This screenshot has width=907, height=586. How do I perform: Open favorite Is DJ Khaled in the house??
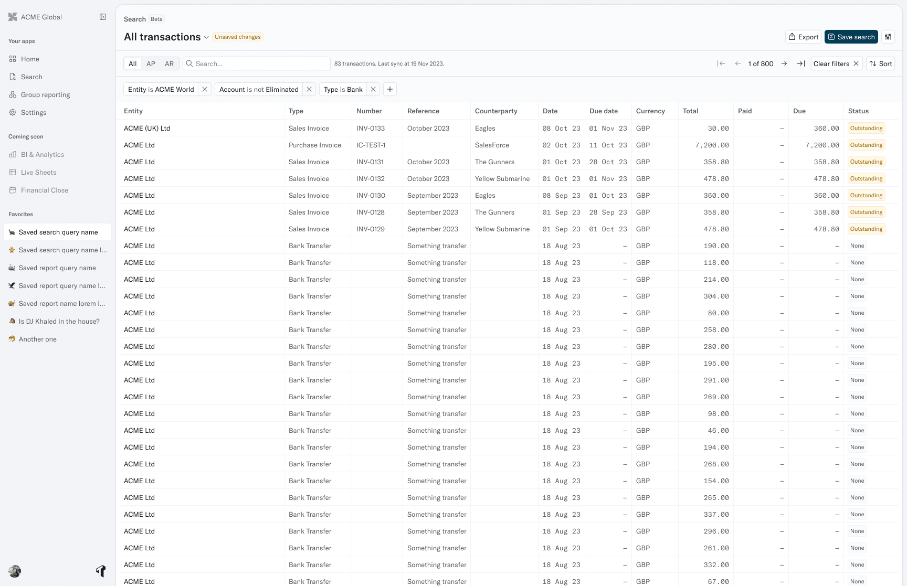59,322
